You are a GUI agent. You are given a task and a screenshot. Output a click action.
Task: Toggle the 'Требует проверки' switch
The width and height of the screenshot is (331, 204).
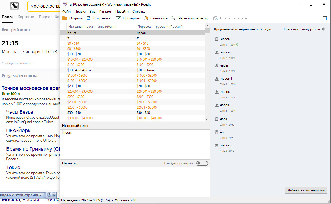pos(202,163)
